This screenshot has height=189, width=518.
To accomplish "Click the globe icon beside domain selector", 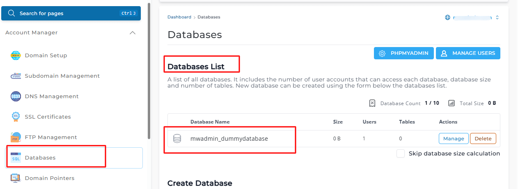I will (x=447, y=18).
